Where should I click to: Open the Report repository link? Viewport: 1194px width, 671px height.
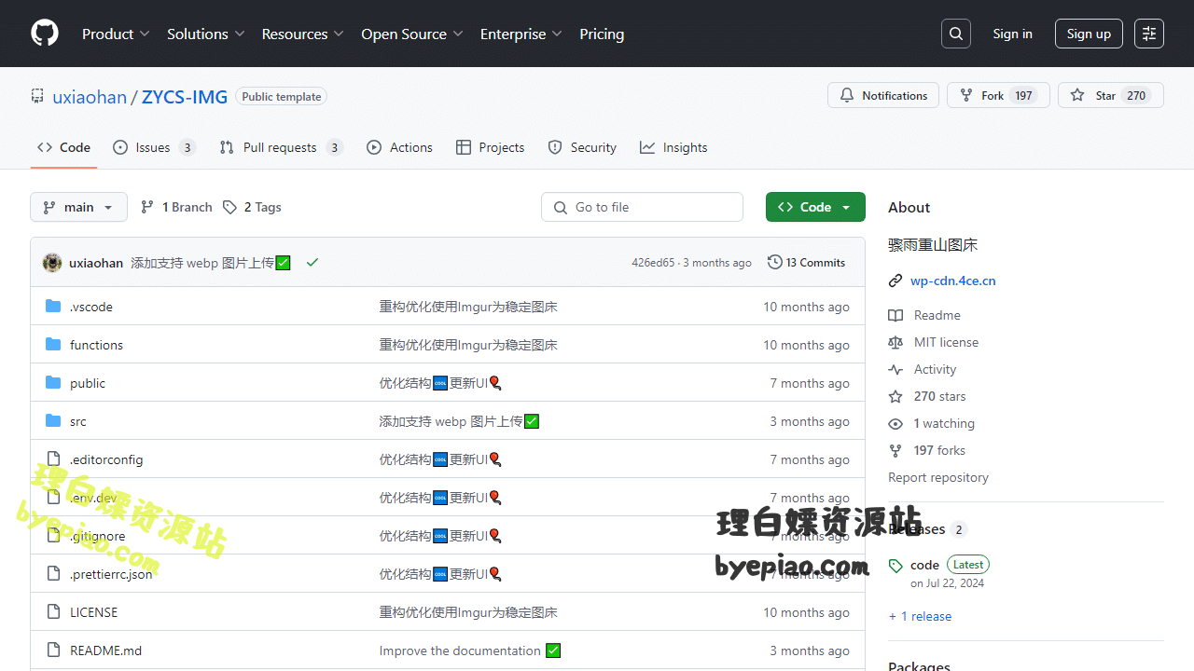938,477
